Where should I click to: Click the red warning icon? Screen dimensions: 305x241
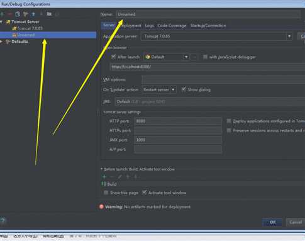pyautogui.click(x=101, y=207)
